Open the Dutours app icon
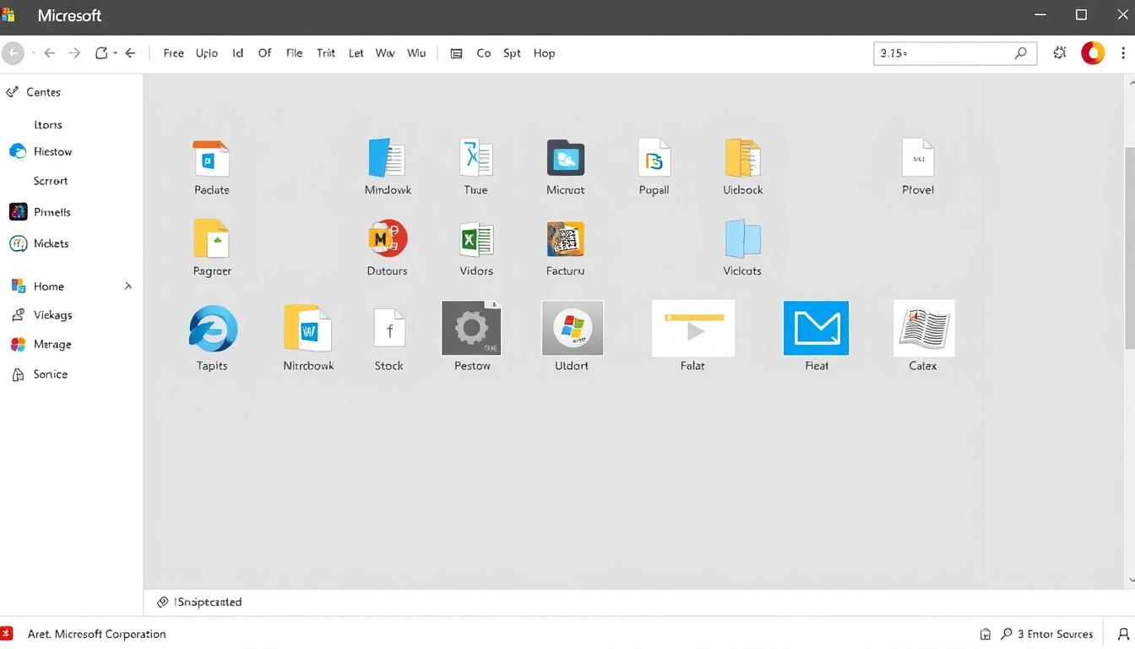Viewport: 1135px width, 649px height. 388,239
